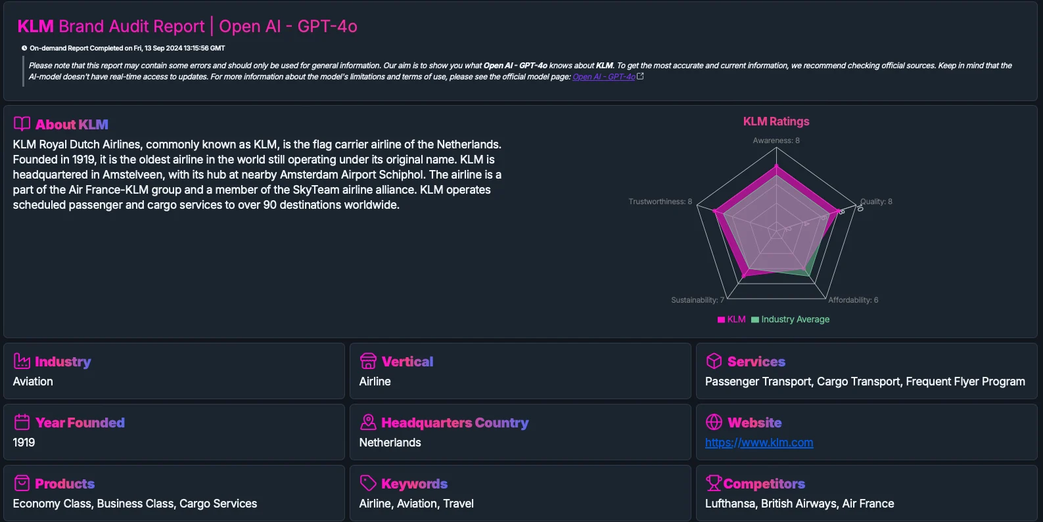Select the storefront icon beside Vertical
Screen dimensions: 1043x522
(x=367, y=360)
